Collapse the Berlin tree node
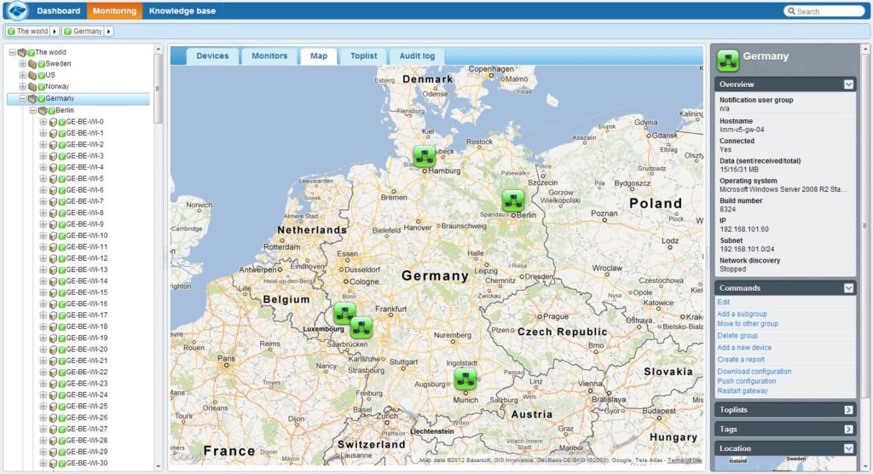 point(33,110)
